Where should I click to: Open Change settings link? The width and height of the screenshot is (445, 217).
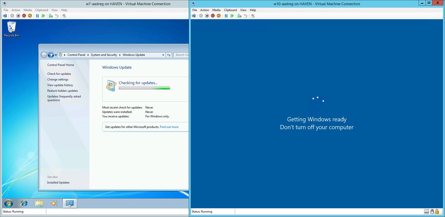(x=58, y=79)
